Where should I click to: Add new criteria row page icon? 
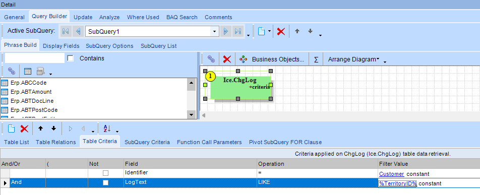(x=11, y=128)
